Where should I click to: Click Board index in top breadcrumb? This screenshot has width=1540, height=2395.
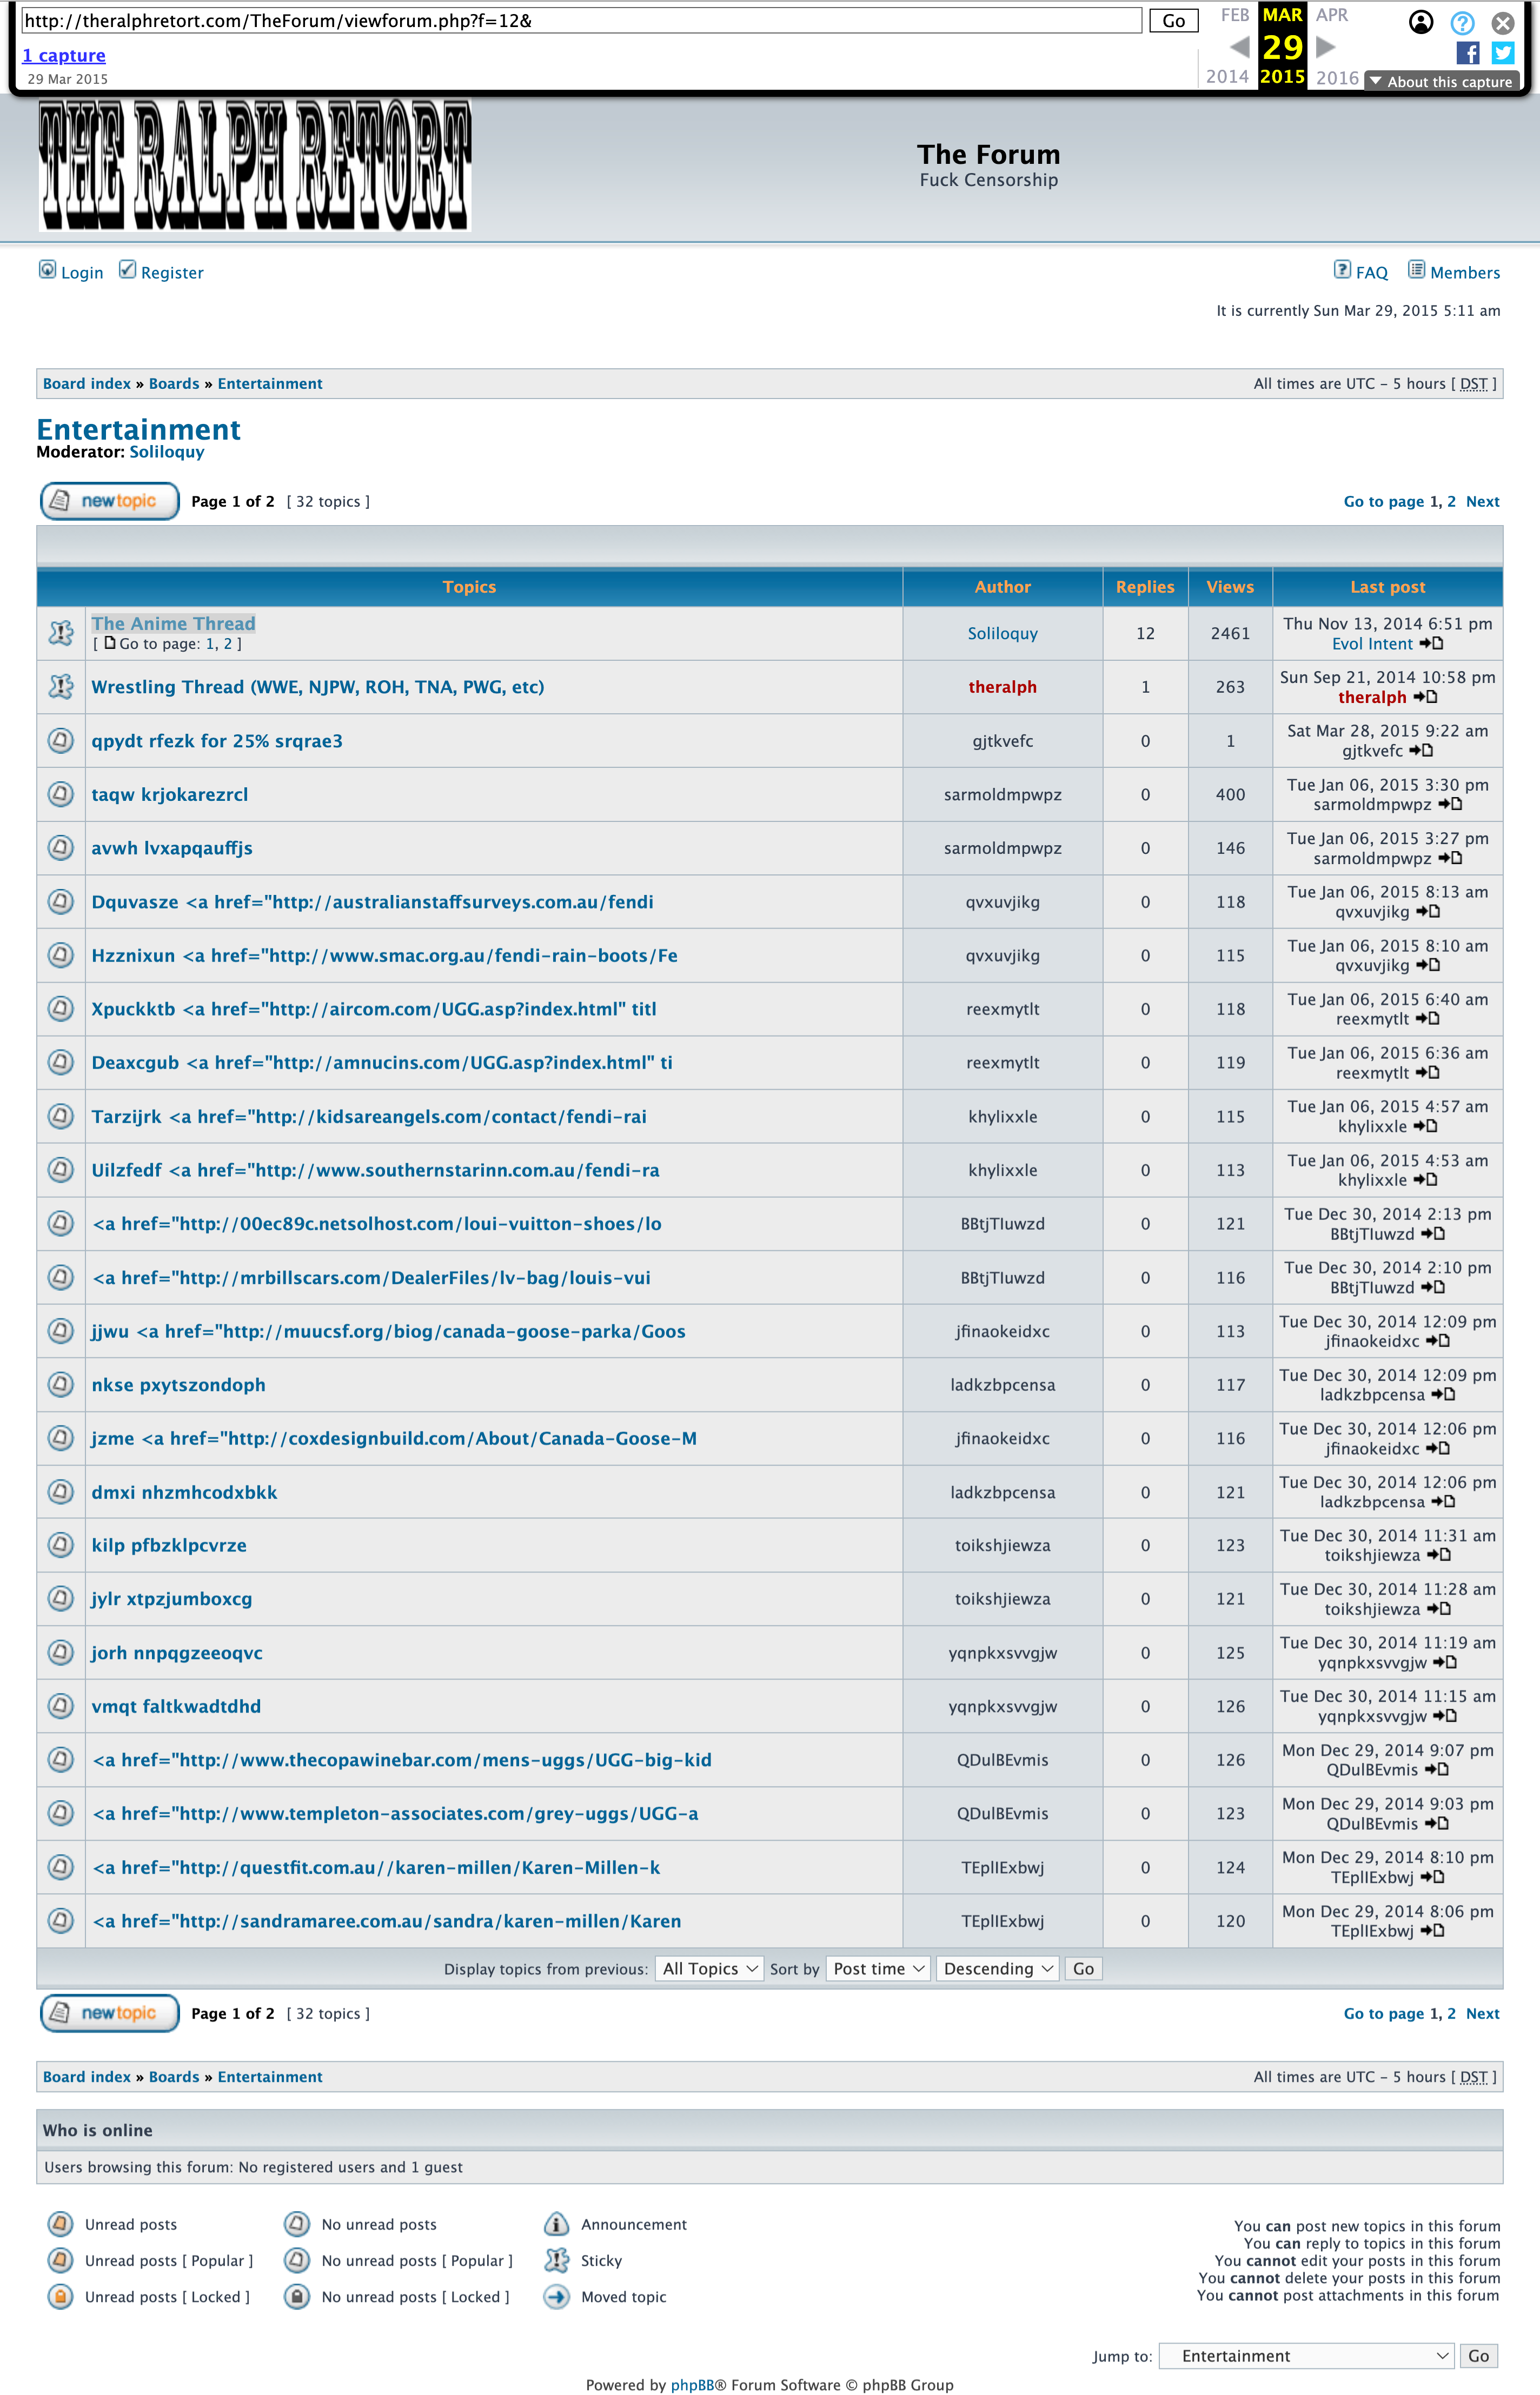[87, 384]
